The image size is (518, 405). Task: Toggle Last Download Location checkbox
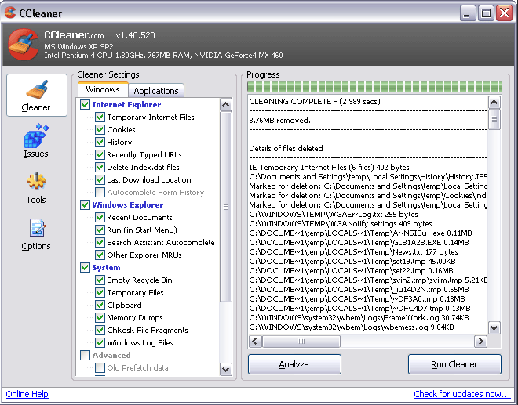pyautogui.click(x=100, y=179)
